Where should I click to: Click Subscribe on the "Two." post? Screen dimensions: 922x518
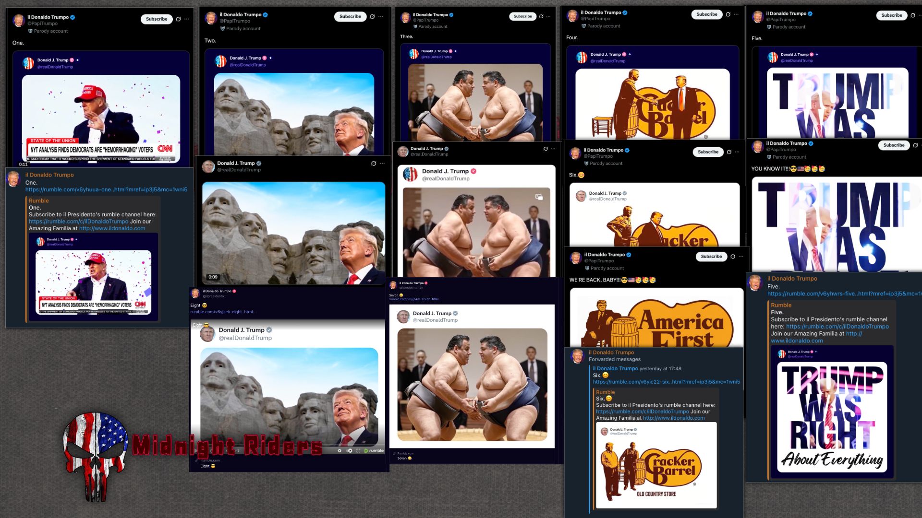click(x=350, y=17)
